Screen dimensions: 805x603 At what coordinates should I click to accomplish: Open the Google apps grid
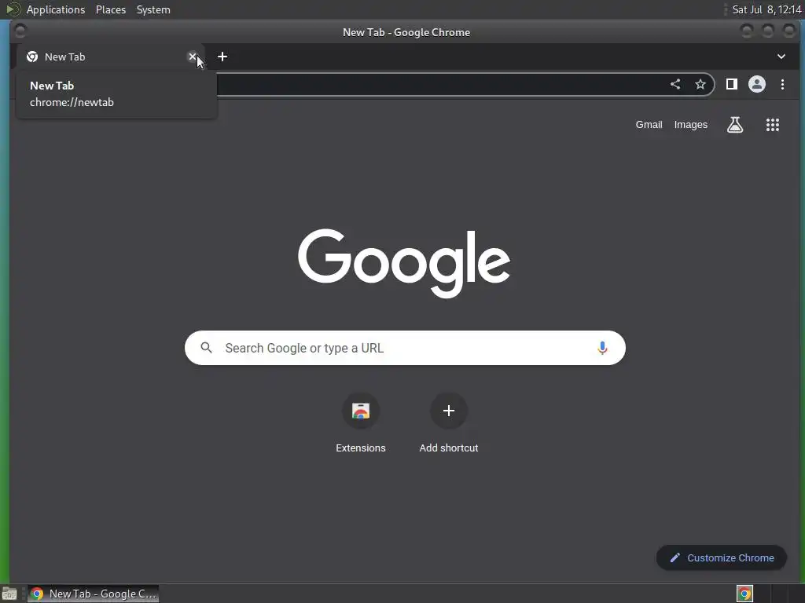(773, 125)
